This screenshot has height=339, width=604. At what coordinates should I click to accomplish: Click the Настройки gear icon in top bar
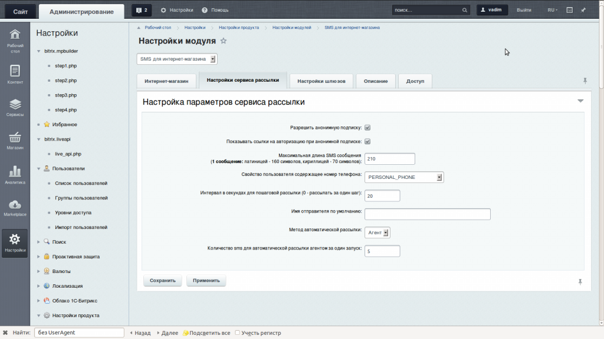pos(163,10)
